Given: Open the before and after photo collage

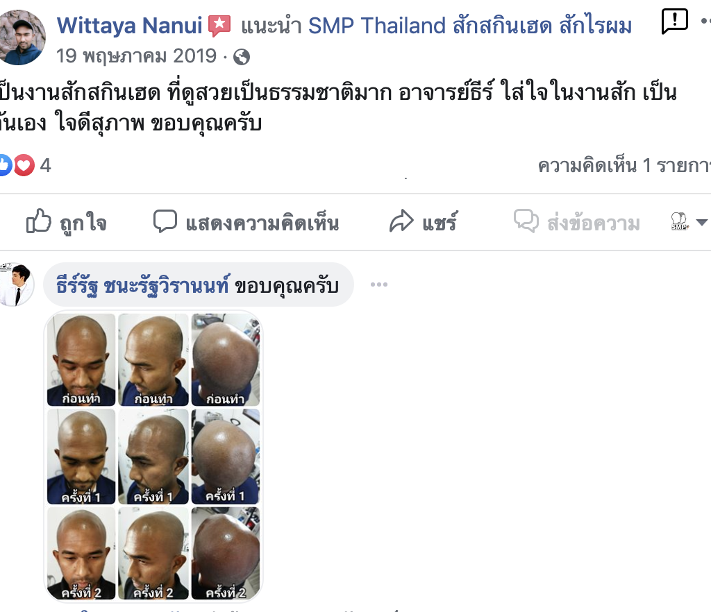Looking at the screenshot, I should coord(153,456).
